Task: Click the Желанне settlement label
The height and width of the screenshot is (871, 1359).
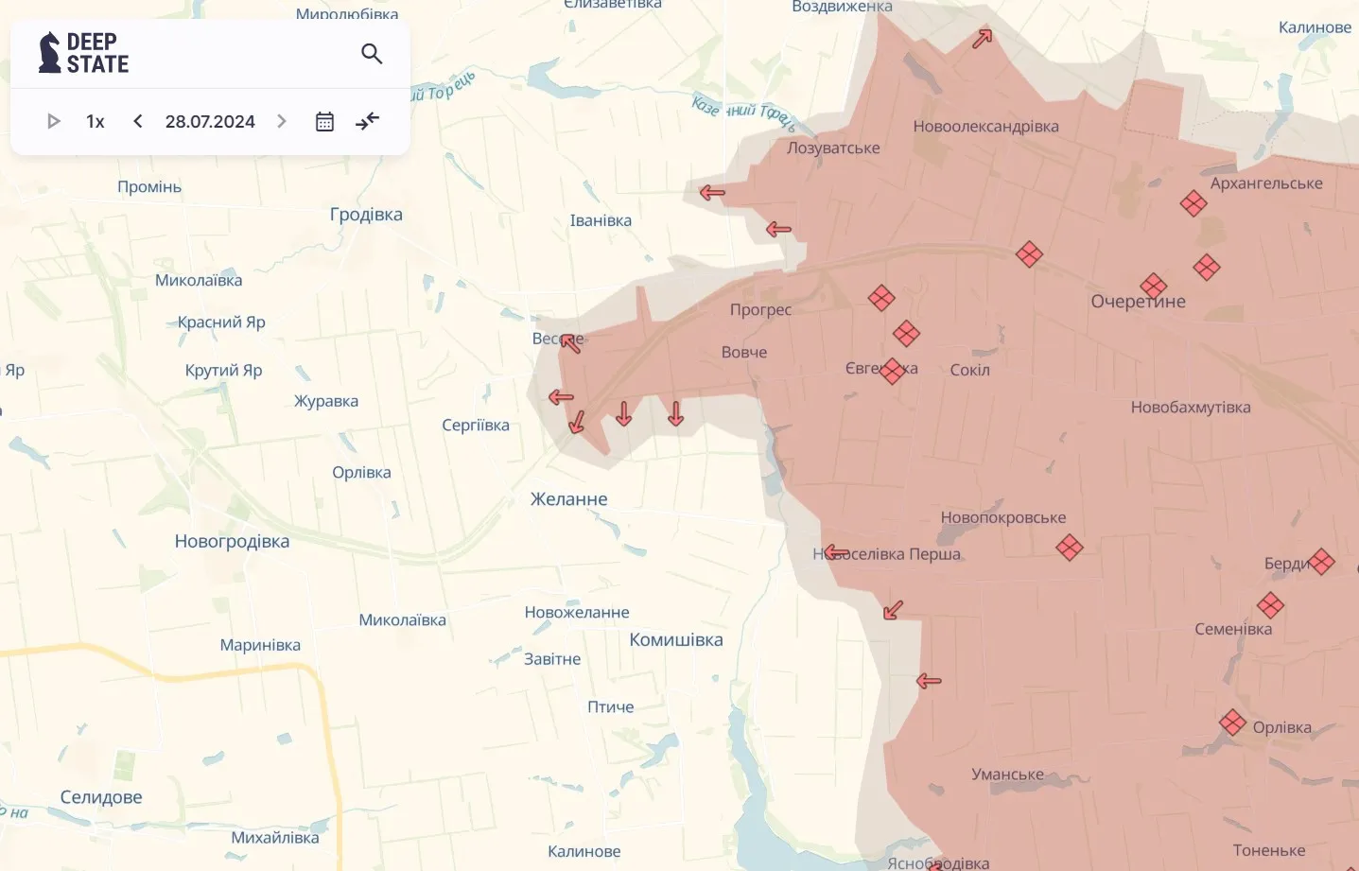Action: point(568,498)
